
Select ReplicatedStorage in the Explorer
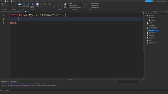(153, 27)
